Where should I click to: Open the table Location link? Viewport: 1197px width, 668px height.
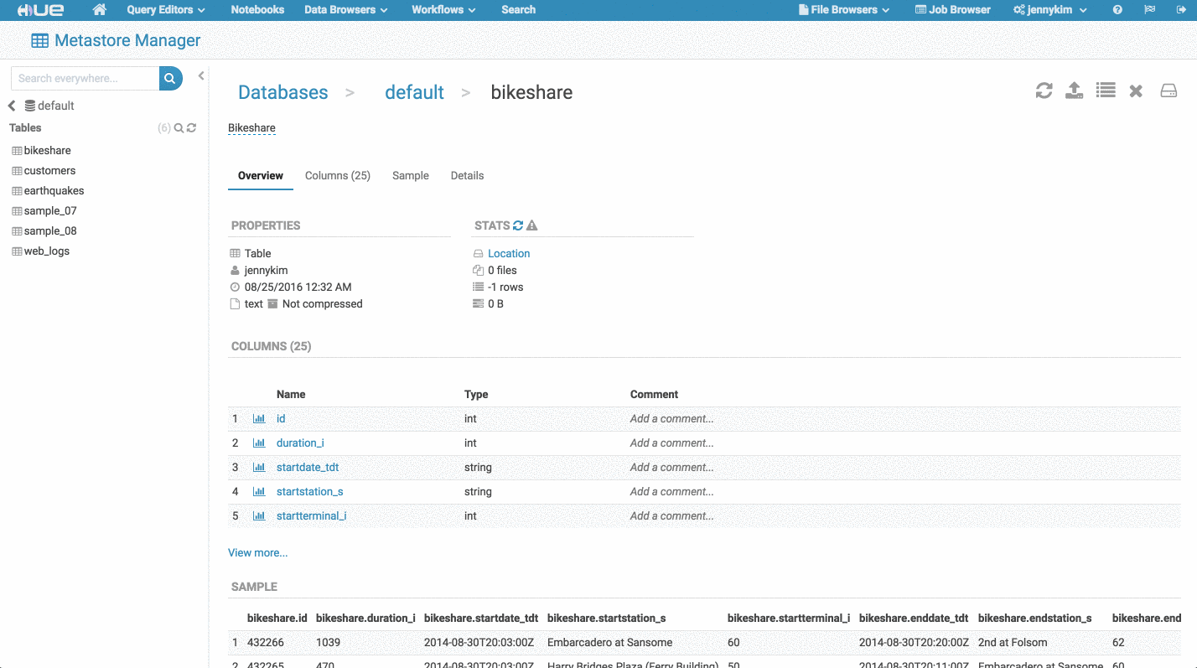pos(508,253)
